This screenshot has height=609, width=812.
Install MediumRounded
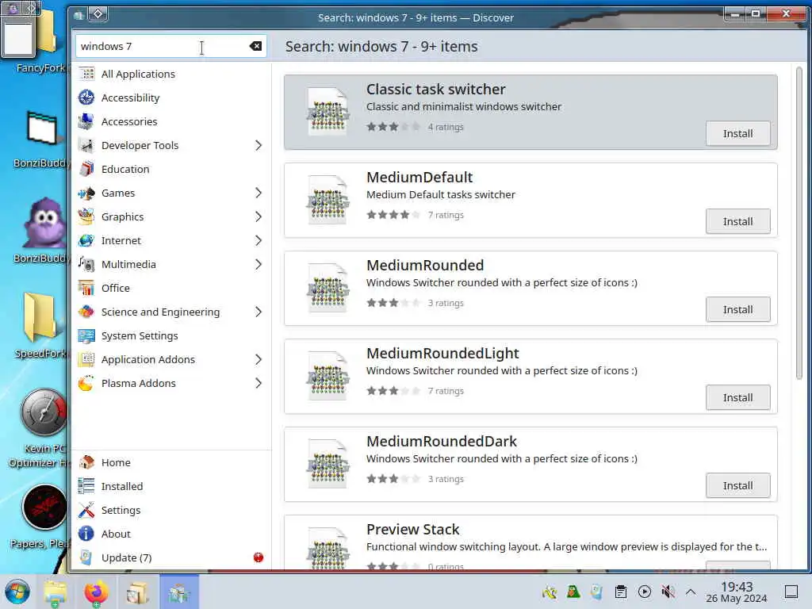[x=737, y=310]
